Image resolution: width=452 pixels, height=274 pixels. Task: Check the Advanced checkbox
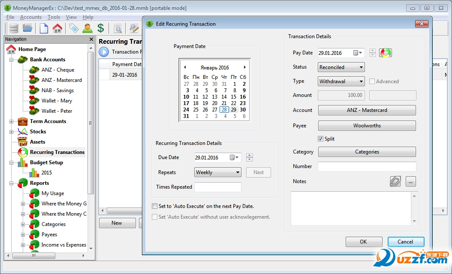point(372,81)
